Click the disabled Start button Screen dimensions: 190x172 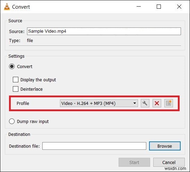[134, 162]
